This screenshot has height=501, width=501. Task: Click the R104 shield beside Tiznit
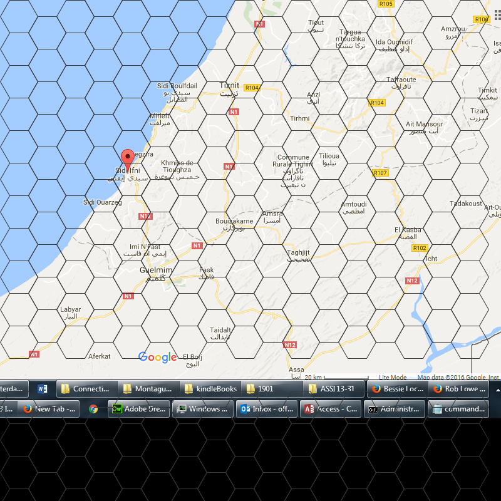(x=252, y=88)
